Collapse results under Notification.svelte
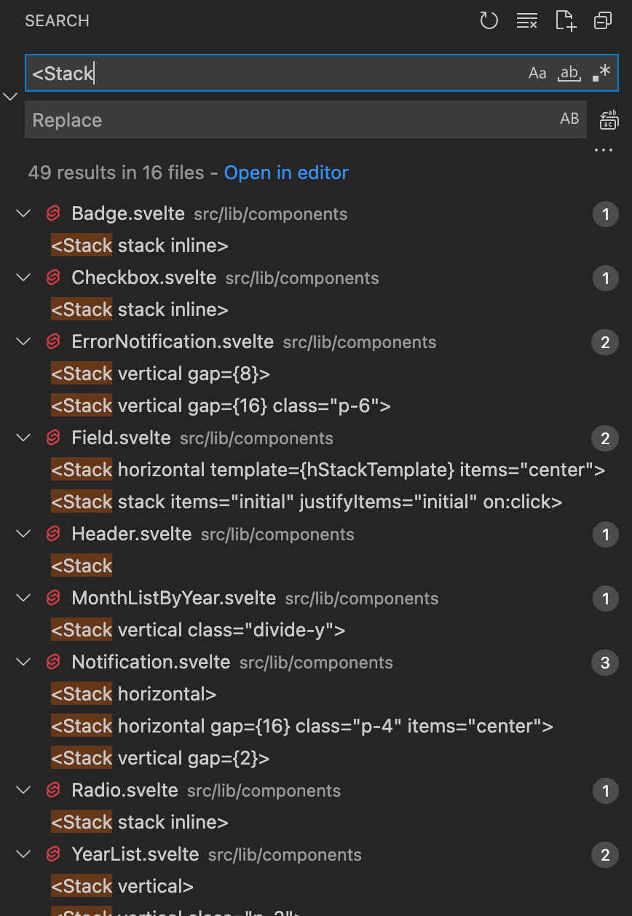This screenshot has width=632, height=916. (23, 662)
